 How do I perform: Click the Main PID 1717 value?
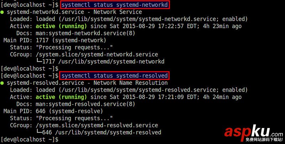pos(42,40)
